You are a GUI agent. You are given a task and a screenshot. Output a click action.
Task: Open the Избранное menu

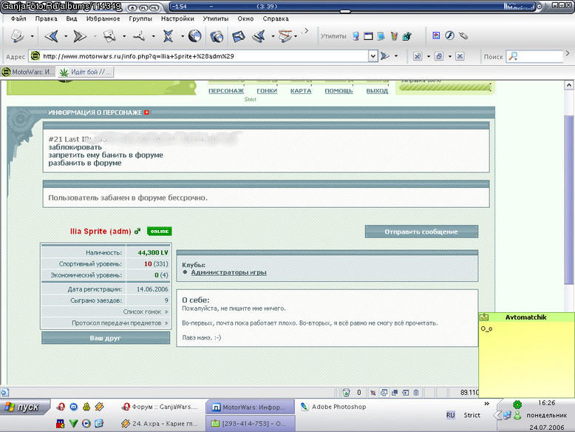[x=103, y=18]
